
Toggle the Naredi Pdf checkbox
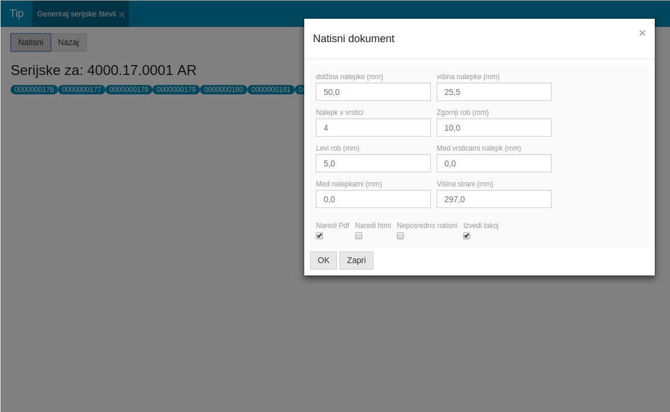[319, 236]
